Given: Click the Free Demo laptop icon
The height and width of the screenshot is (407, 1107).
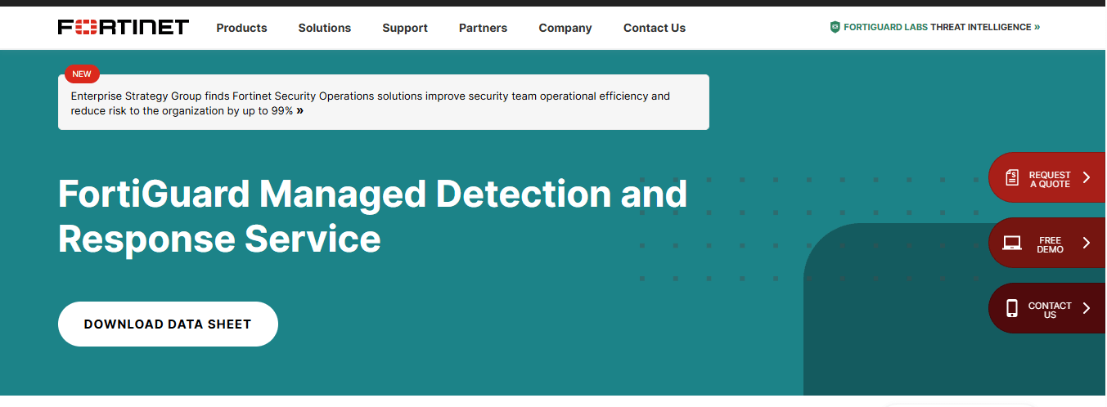Looking at the screenshot, I should (1012, 243).
